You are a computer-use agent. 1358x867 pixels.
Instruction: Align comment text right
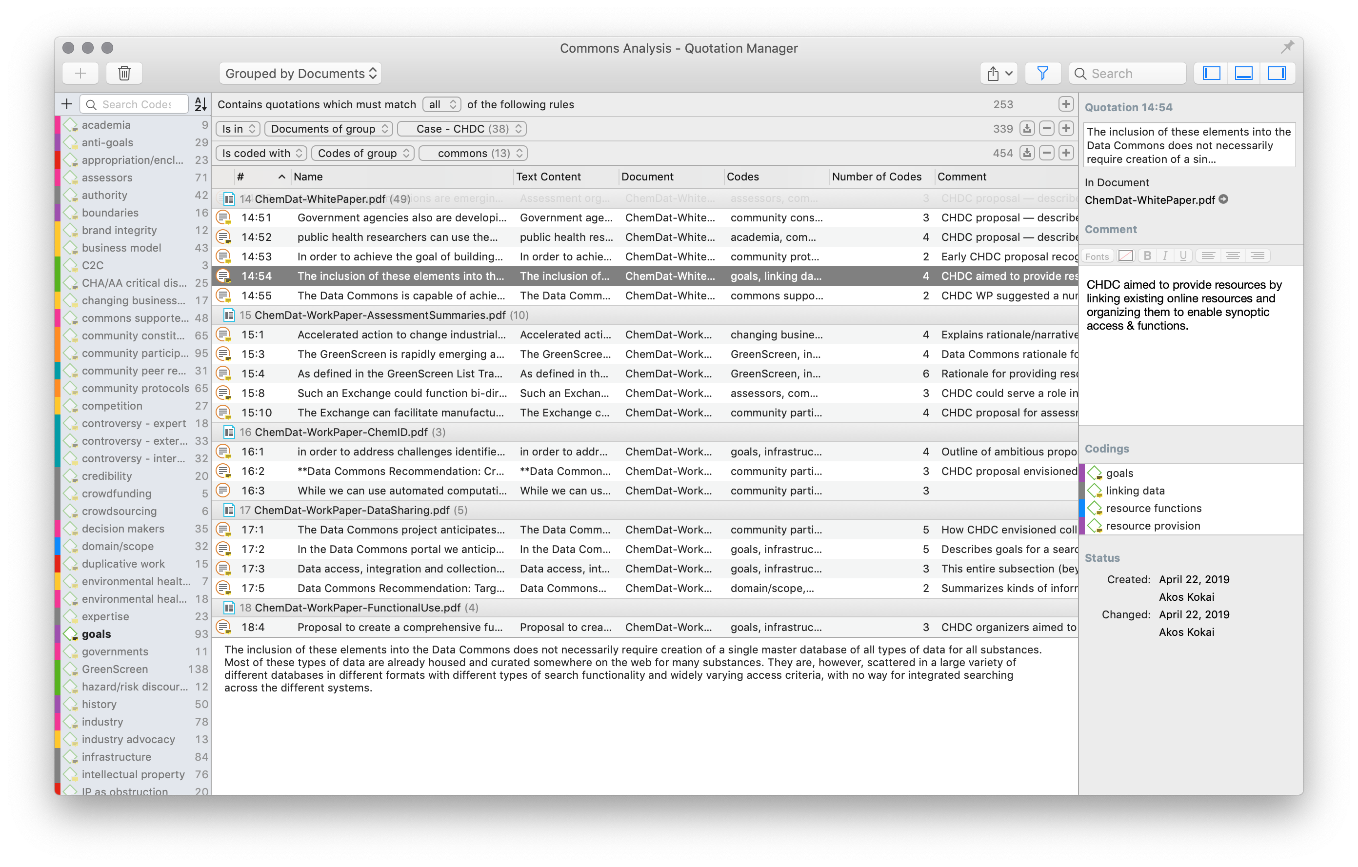(x=1258, y=256)
